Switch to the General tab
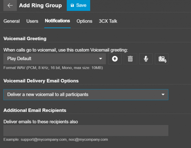 pyautogui.click(x=11, y=21)
